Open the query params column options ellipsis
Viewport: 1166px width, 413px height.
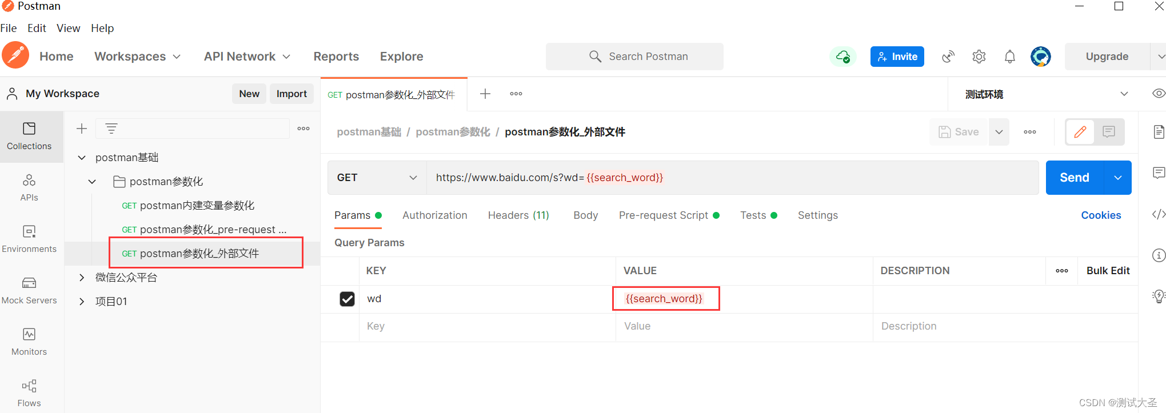tap(1062, 271)
